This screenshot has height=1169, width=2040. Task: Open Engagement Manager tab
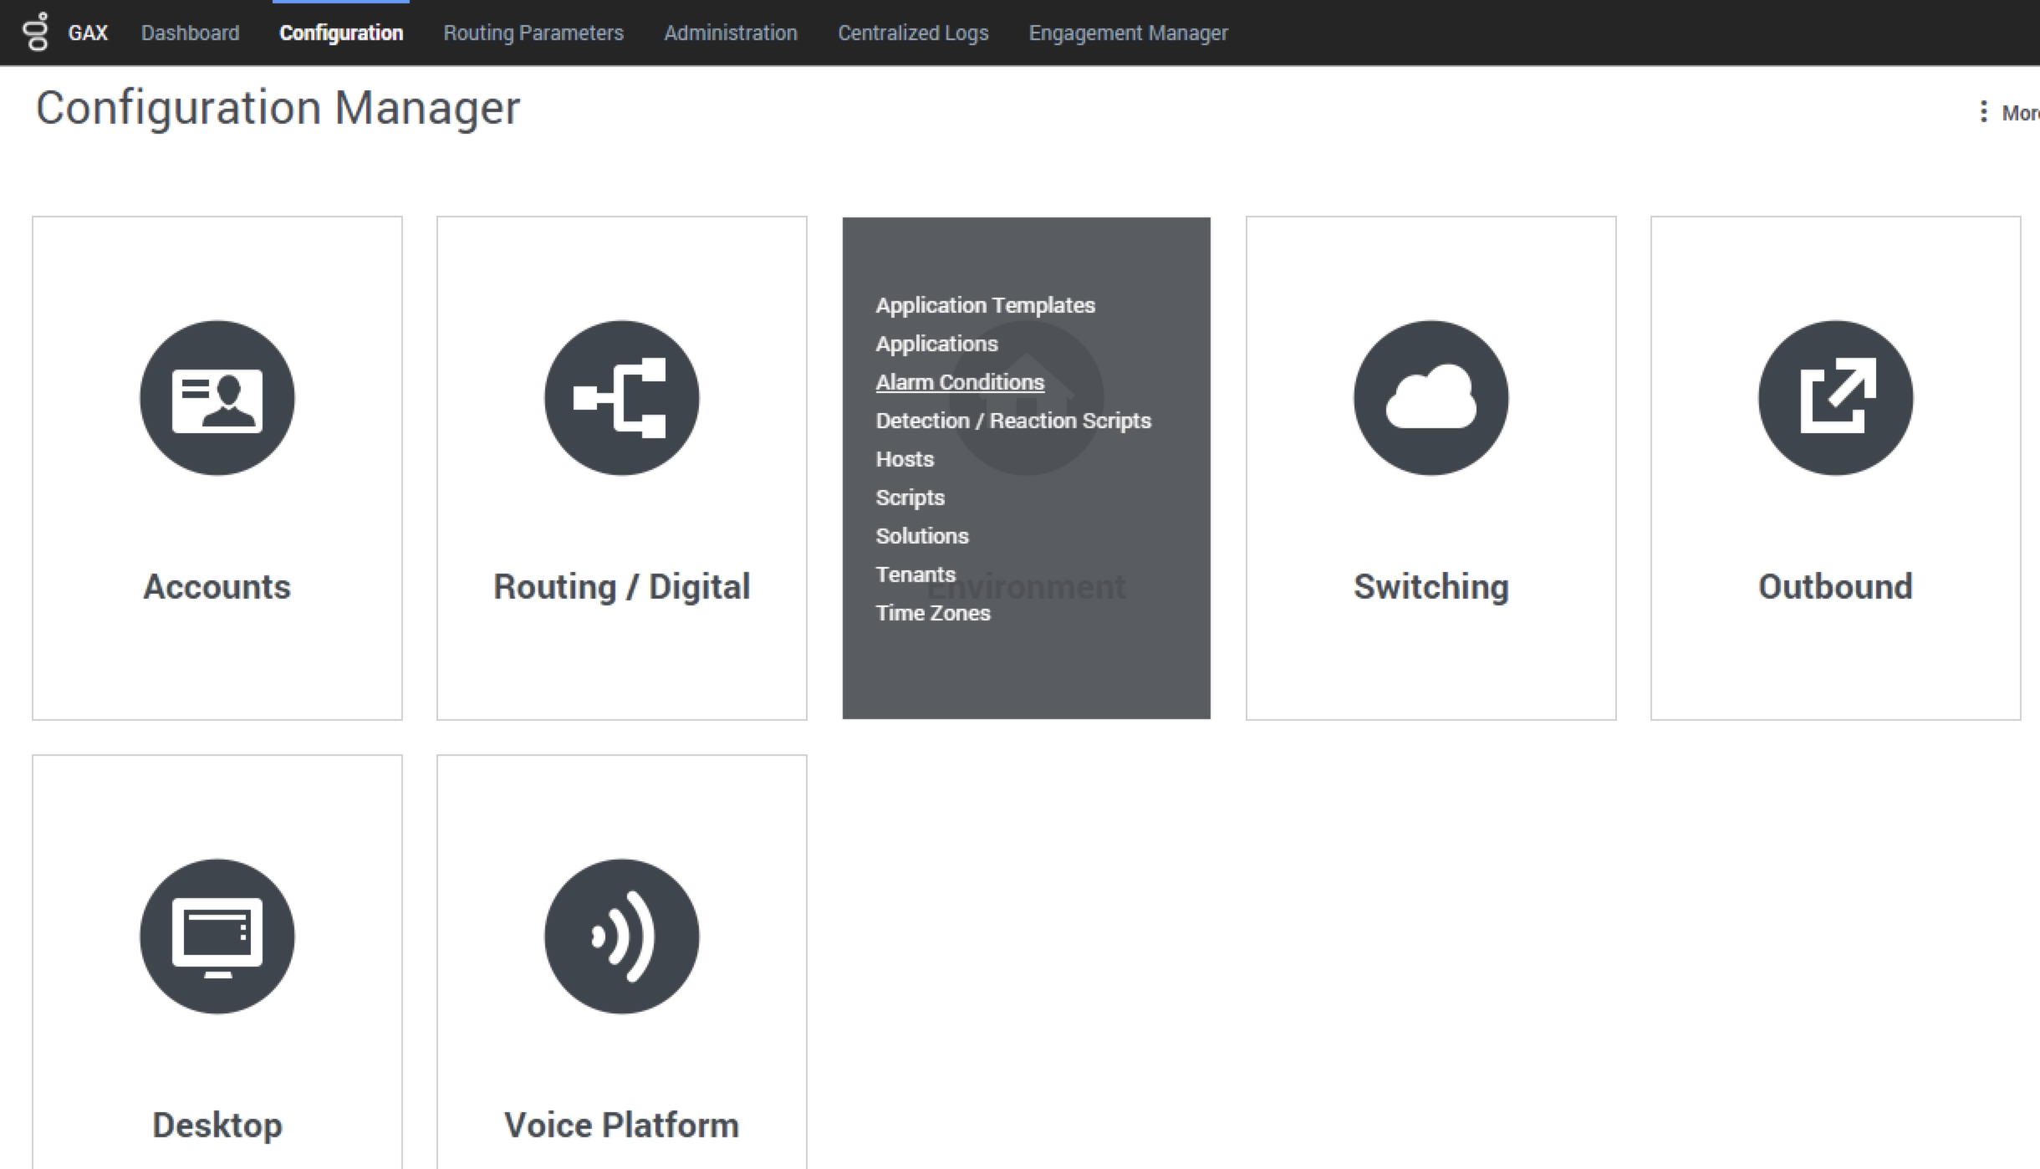(x=1128, y=33)
